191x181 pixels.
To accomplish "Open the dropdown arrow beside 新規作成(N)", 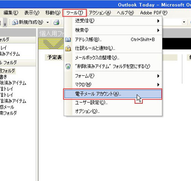I will [x=48, y=22].
